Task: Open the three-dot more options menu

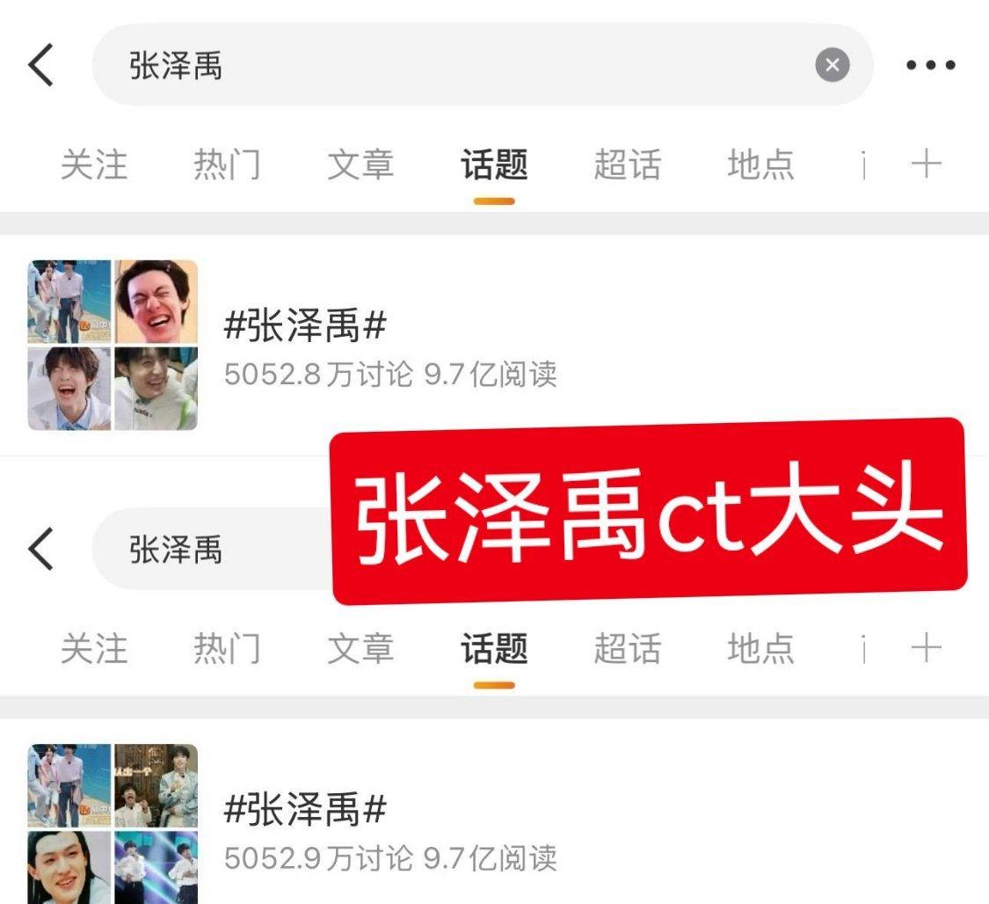Action: point(930,64)
